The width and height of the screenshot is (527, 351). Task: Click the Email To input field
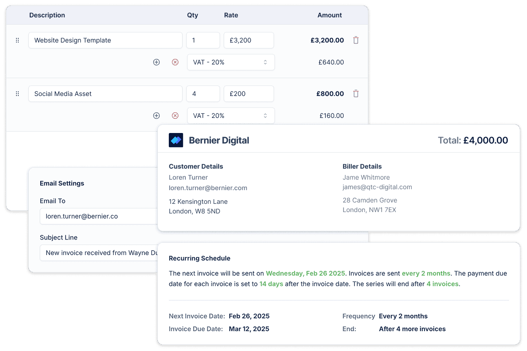coord(98,216)
